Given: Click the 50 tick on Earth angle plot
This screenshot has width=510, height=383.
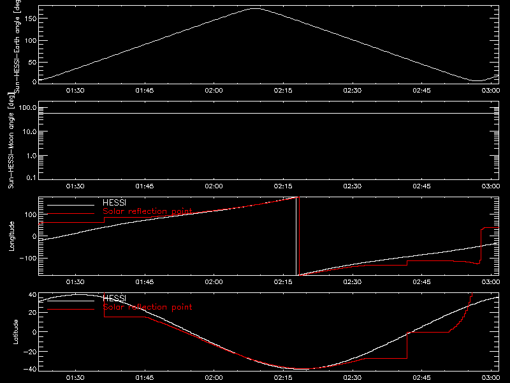Looking at the screenshot, I should (x=33, y=62).
